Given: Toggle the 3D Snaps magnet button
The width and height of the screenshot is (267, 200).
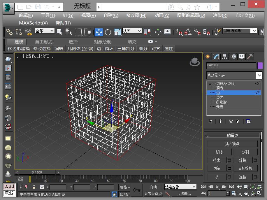Looking at the screenshot, I should [179, 32].
